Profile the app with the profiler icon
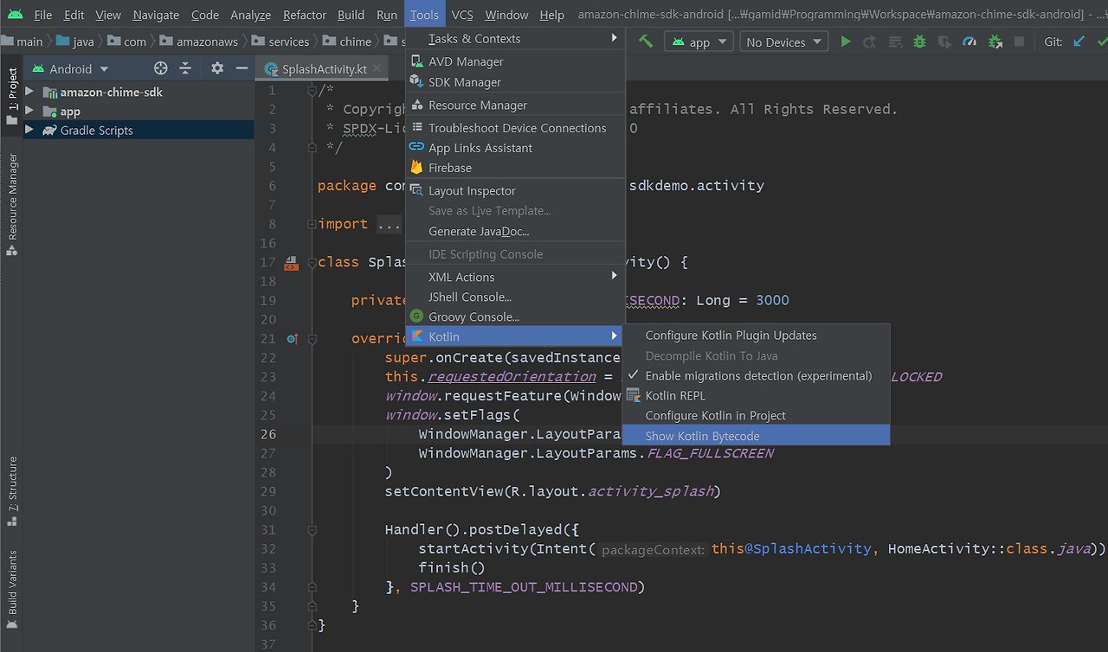 coord(970,41)
